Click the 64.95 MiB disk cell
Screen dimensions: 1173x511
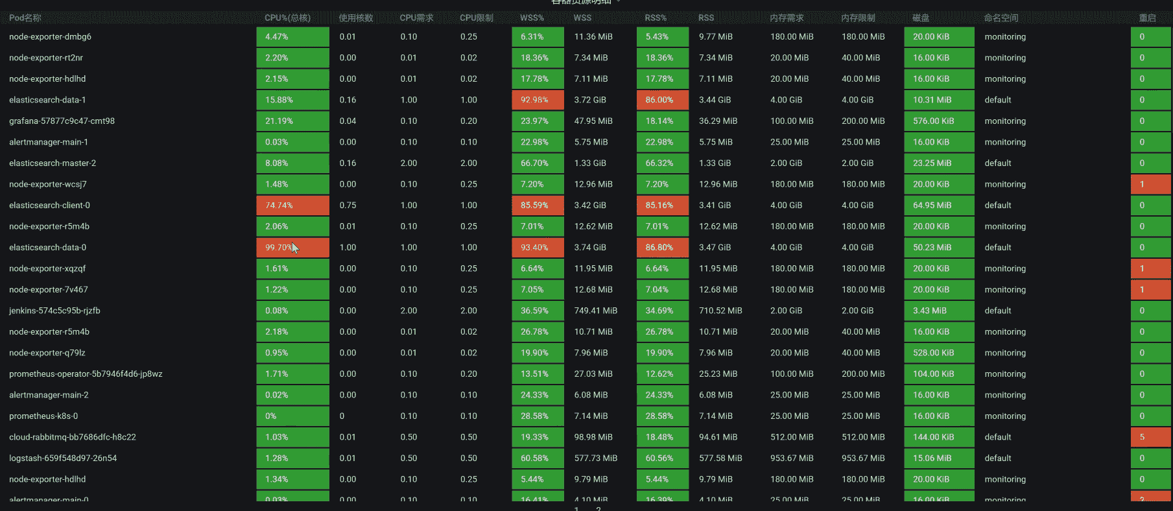point(939,206)
